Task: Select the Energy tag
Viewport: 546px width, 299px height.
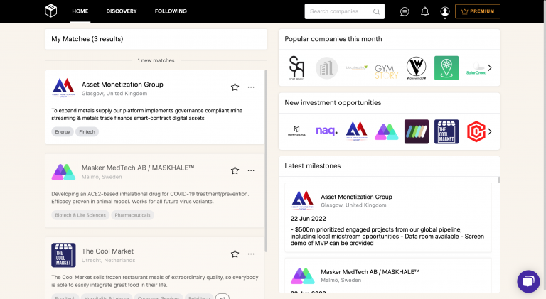Action: click(63, 132)
